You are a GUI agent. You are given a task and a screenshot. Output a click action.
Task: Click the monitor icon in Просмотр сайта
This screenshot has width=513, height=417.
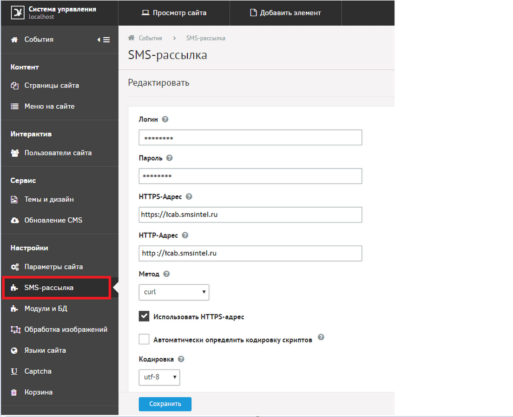tap(145, 13)
